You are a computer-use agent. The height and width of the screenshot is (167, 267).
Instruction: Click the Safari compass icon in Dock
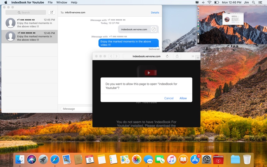[55, 160]
